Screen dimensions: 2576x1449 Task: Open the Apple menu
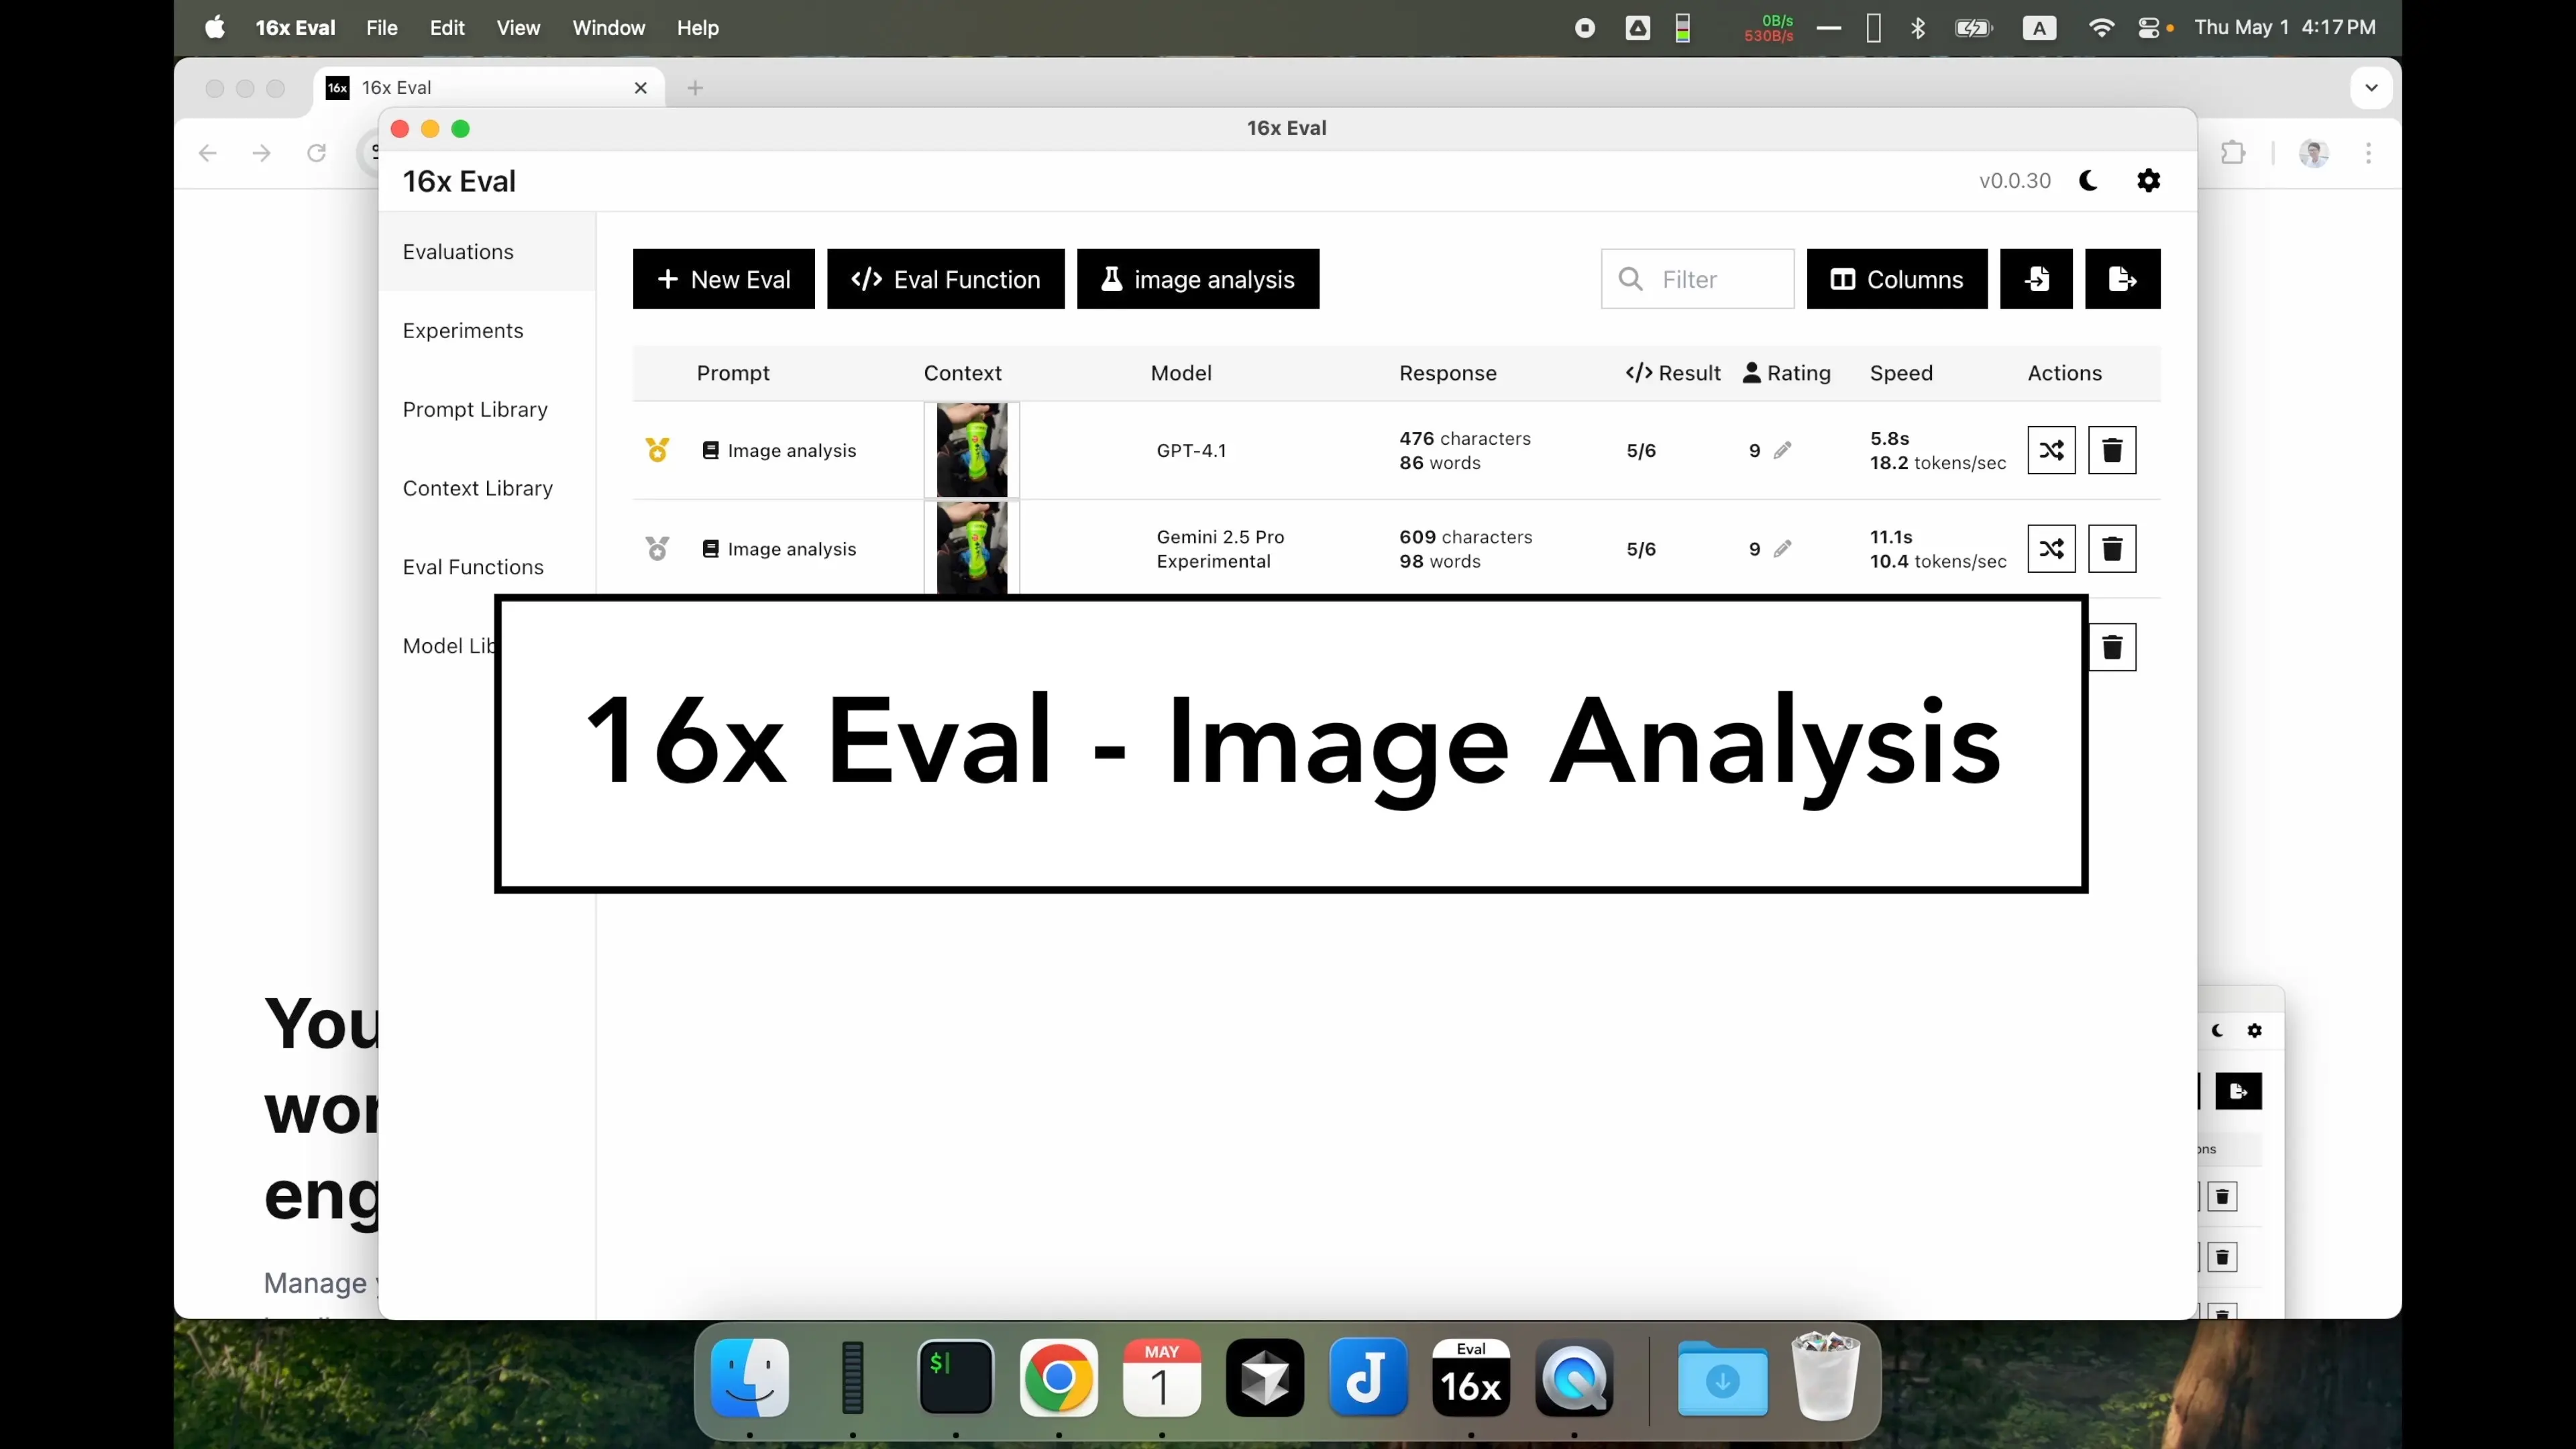(215, 27)
